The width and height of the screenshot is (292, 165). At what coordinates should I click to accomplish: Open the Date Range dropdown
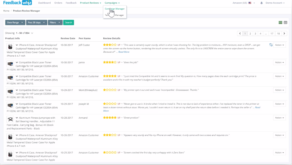click(15, 23)
